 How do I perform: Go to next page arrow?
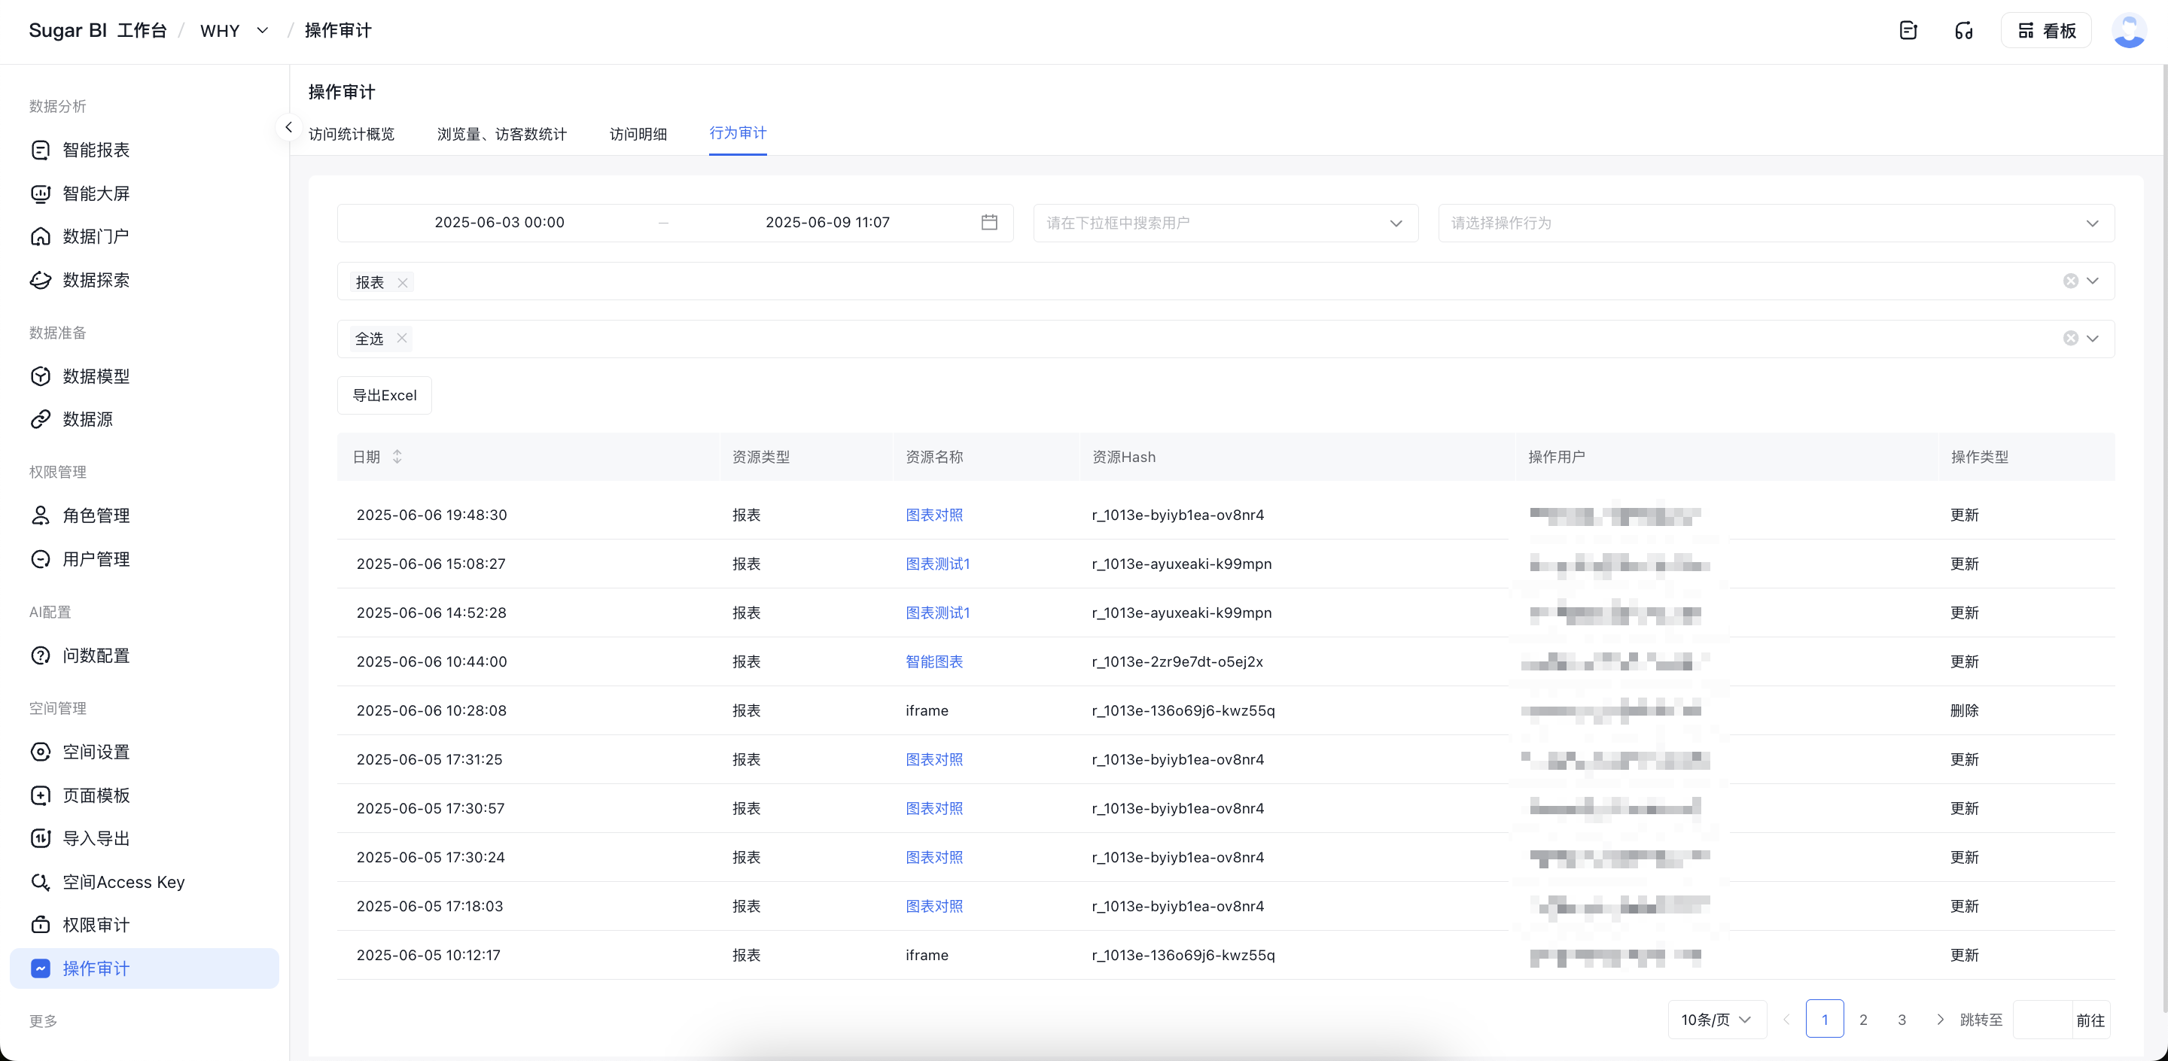pyautogui.click(x=1940, y=1020)
